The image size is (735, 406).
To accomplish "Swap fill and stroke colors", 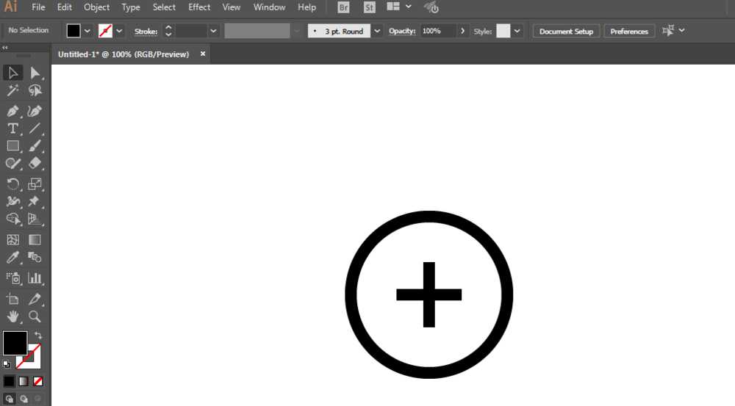I will [x=38, y=336].
